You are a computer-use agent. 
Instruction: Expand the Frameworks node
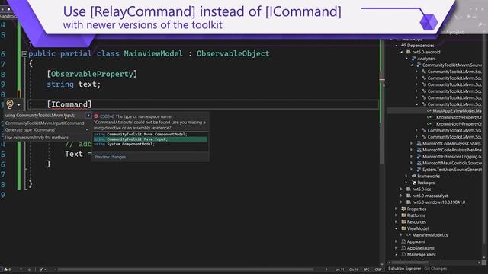coord(406,176)
